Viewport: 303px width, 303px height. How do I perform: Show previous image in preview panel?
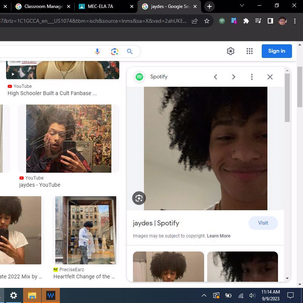point(216,77)
